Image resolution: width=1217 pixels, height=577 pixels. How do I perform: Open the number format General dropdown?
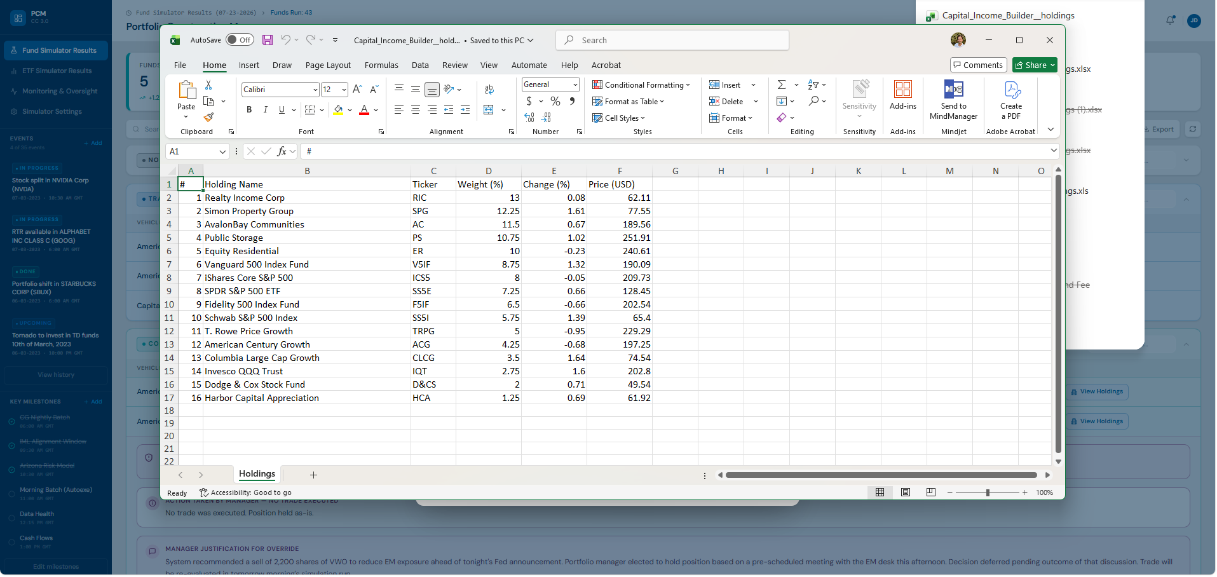click(575, 85)
